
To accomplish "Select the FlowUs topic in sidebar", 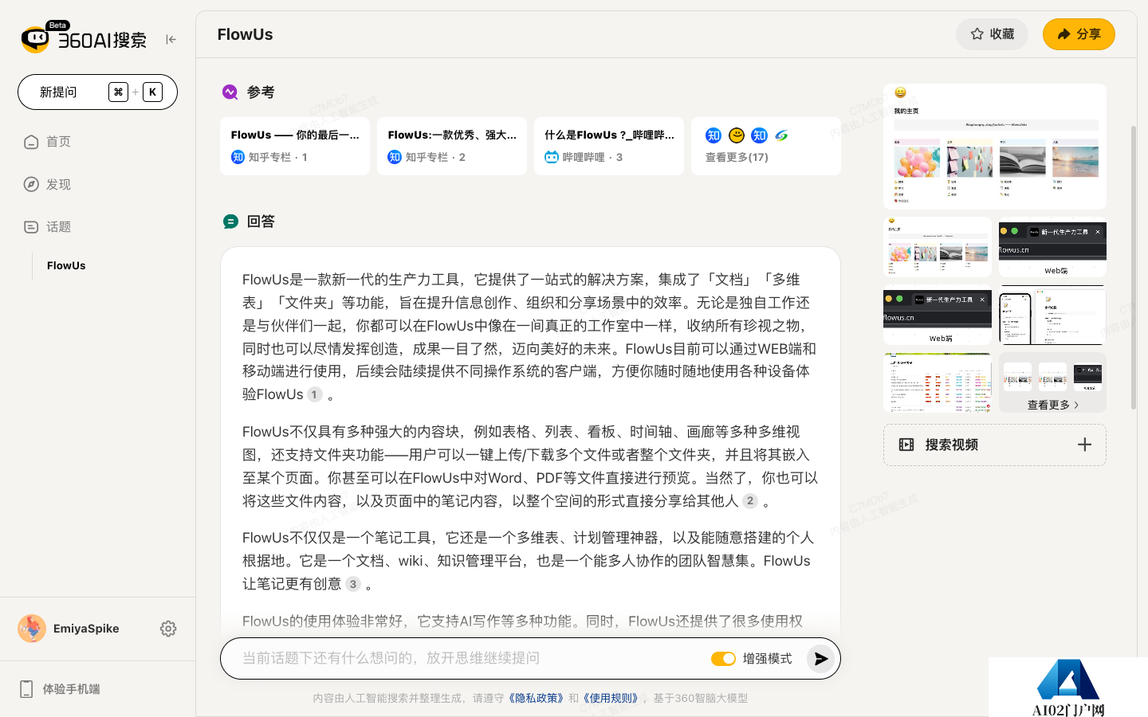I will click(x=66, y=265).
